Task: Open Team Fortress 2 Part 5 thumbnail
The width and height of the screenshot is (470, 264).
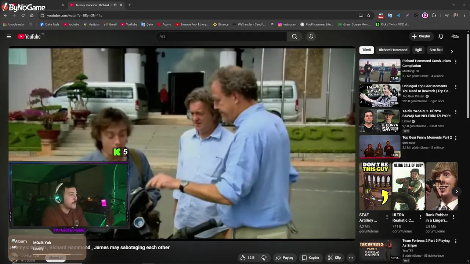Action: point(380,250)
